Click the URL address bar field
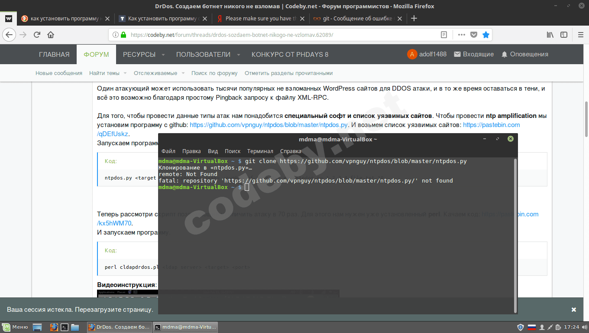 coord(277,35)
